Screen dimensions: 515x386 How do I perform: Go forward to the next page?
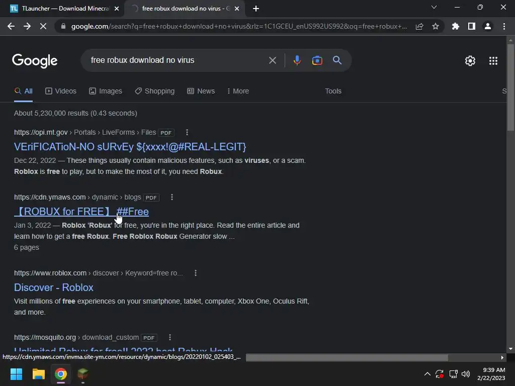coord(27,26)
